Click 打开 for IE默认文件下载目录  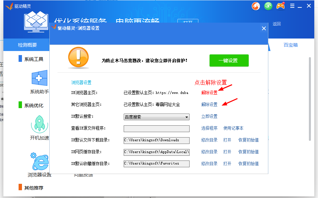(227, 140)
